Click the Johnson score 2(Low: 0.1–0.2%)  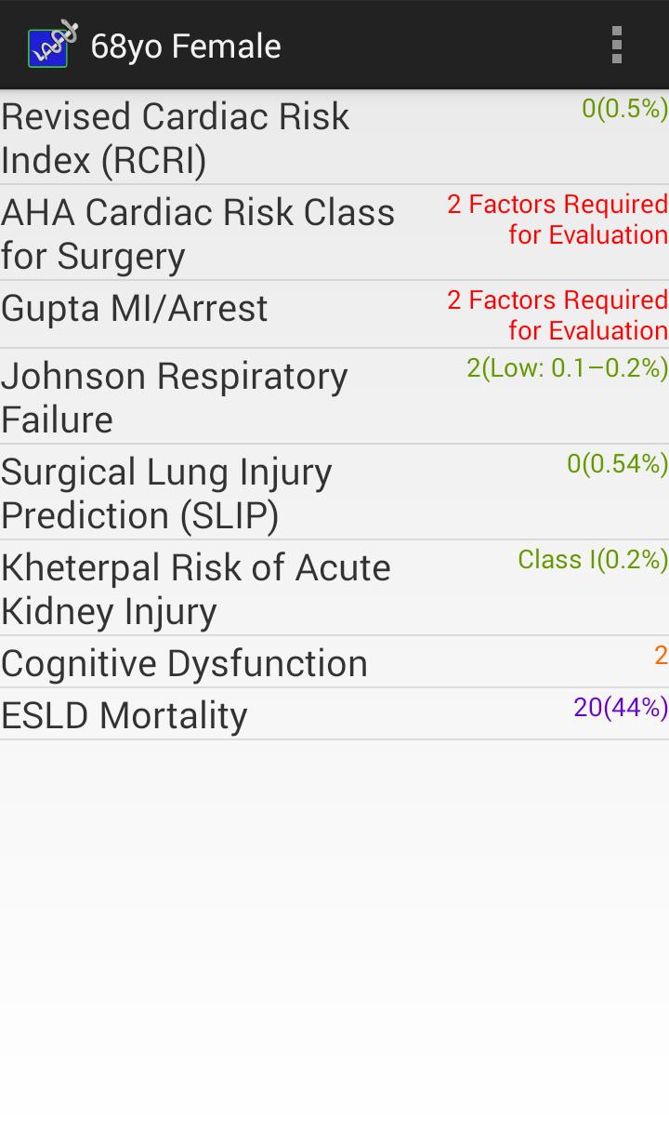coord(567,369)
